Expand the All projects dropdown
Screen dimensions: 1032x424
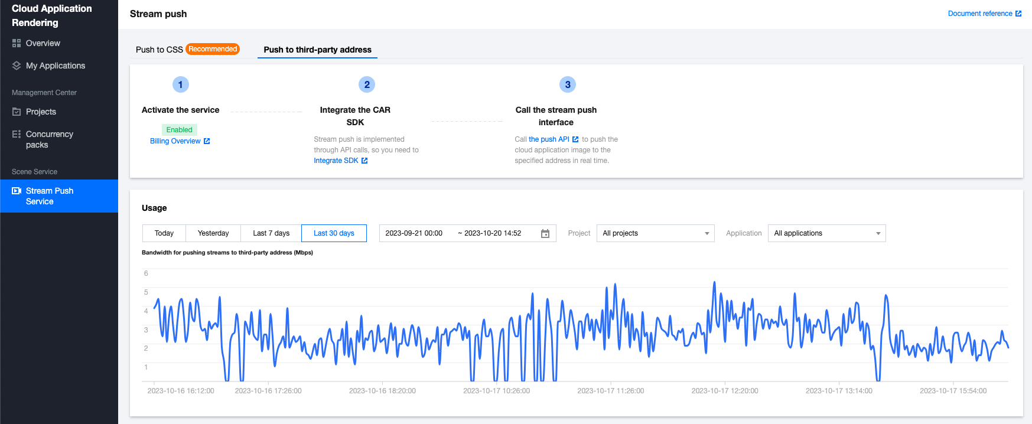(x=655, y=233)
